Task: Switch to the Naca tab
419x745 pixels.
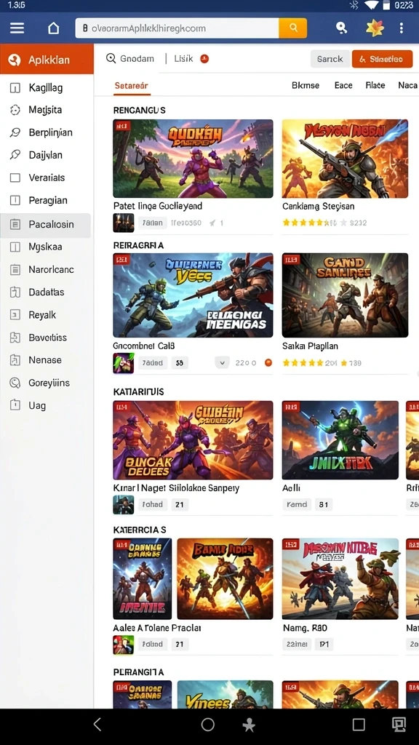Action: (x=407, y=86)
